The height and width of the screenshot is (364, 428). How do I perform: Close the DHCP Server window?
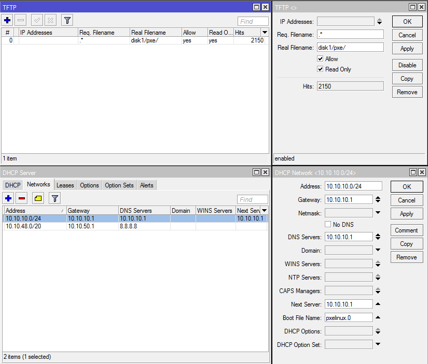pyautogui.click(x=265, y=172)
